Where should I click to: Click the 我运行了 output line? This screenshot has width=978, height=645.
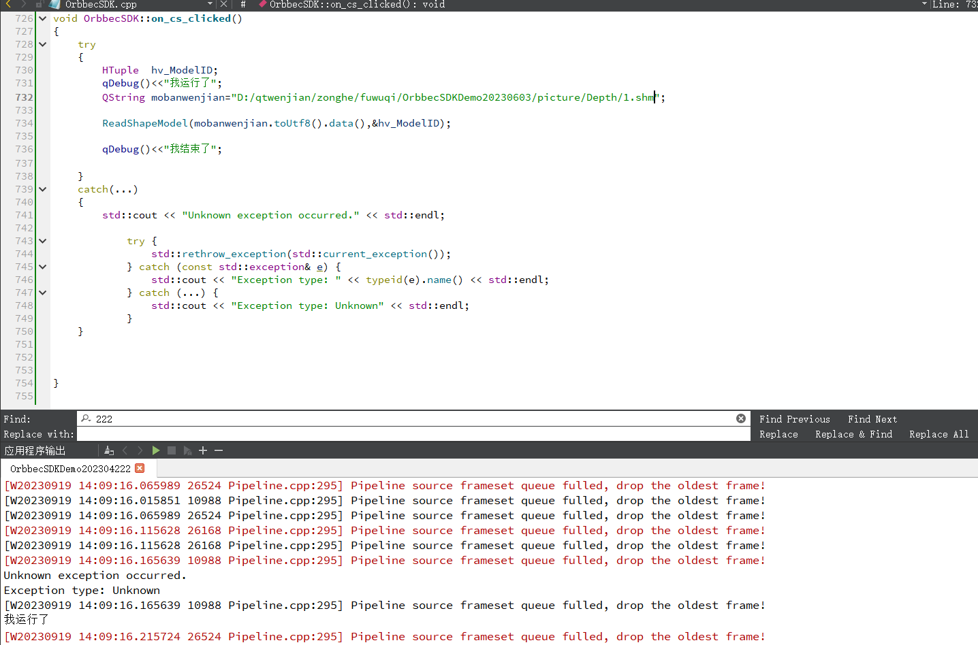26,620
